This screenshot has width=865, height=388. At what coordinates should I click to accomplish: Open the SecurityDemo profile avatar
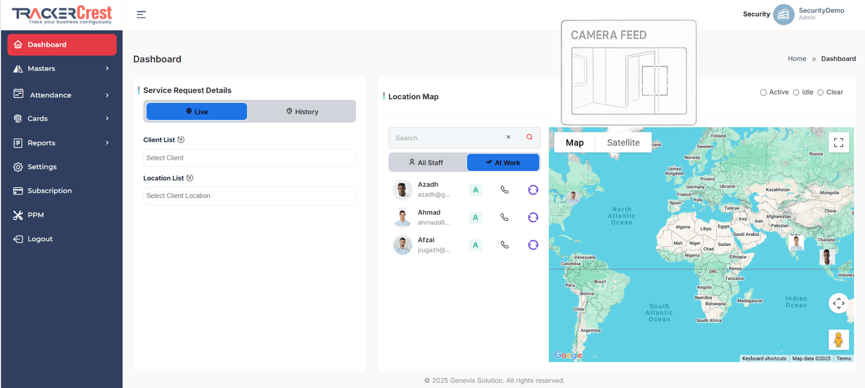coord(783,14)
